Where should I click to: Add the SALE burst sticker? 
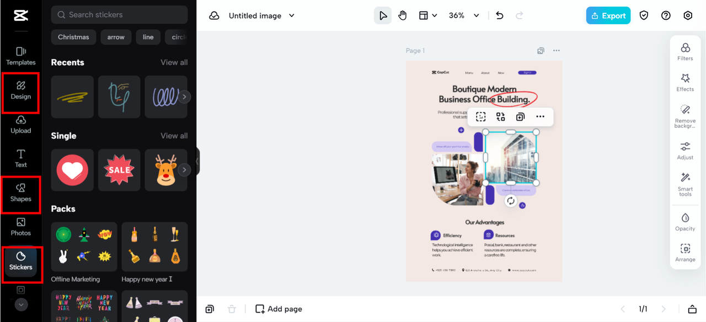[x=119, y=170]
